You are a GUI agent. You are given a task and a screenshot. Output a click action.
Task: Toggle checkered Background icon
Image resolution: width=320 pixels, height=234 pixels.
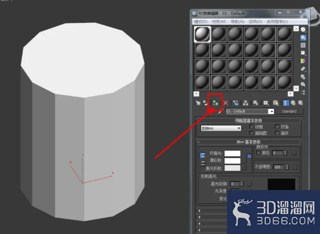pos(303,45)
